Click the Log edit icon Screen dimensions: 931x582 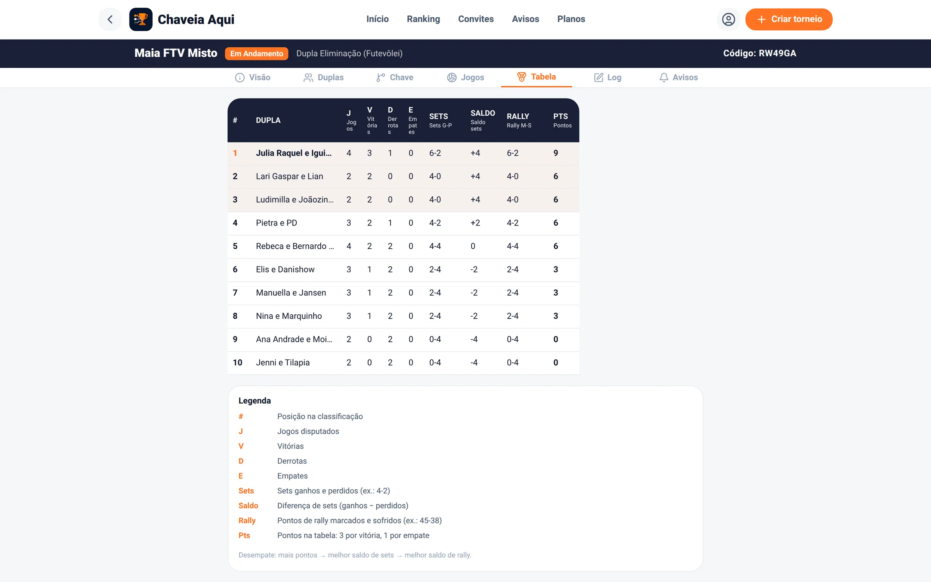[x=599, y=78]
